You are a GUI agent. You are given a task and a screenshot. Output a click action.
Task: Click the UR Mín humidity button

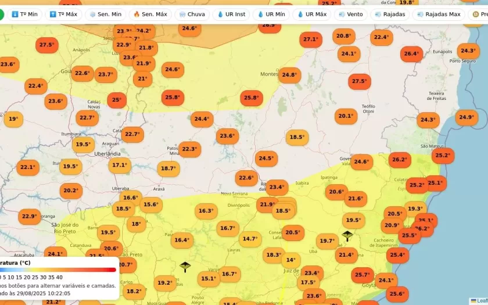[x=271, y=14]
